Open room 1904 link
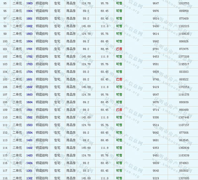 29,11
